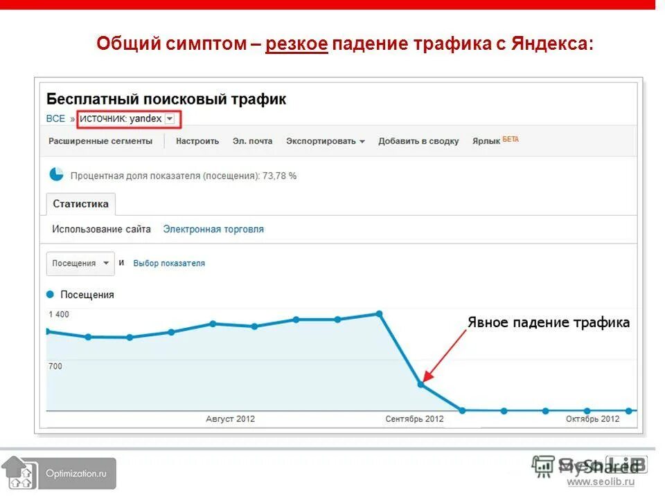Viewport: 665px width, 498px height.
Task: Open the Посещения metric dropdown
Action: coord(80,264)
